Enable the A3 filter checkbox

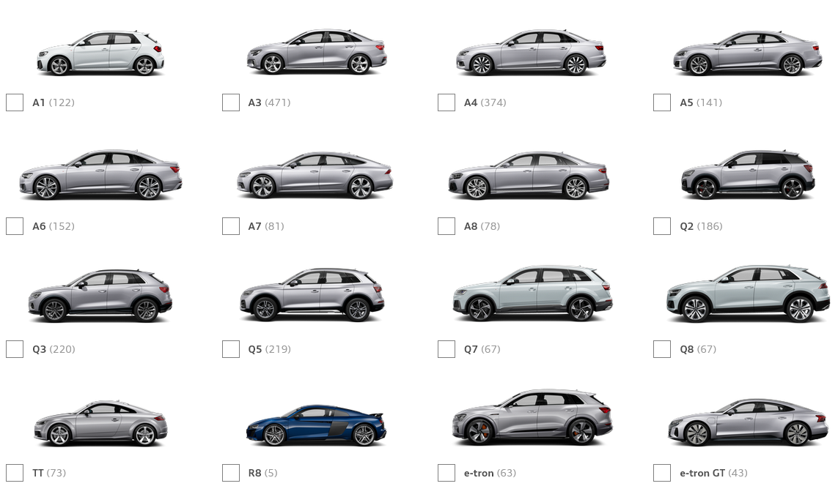tap(231, 102)
